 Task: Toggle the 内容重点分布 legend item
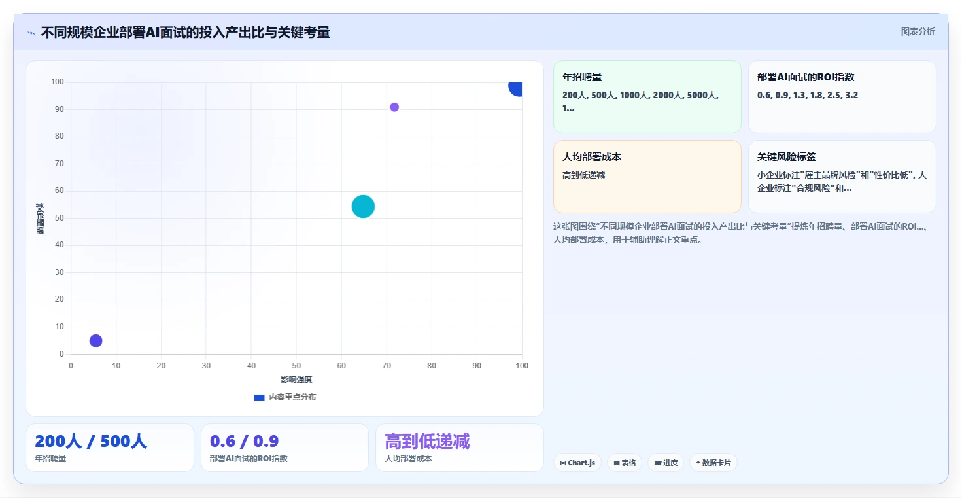tap(284, 397)
